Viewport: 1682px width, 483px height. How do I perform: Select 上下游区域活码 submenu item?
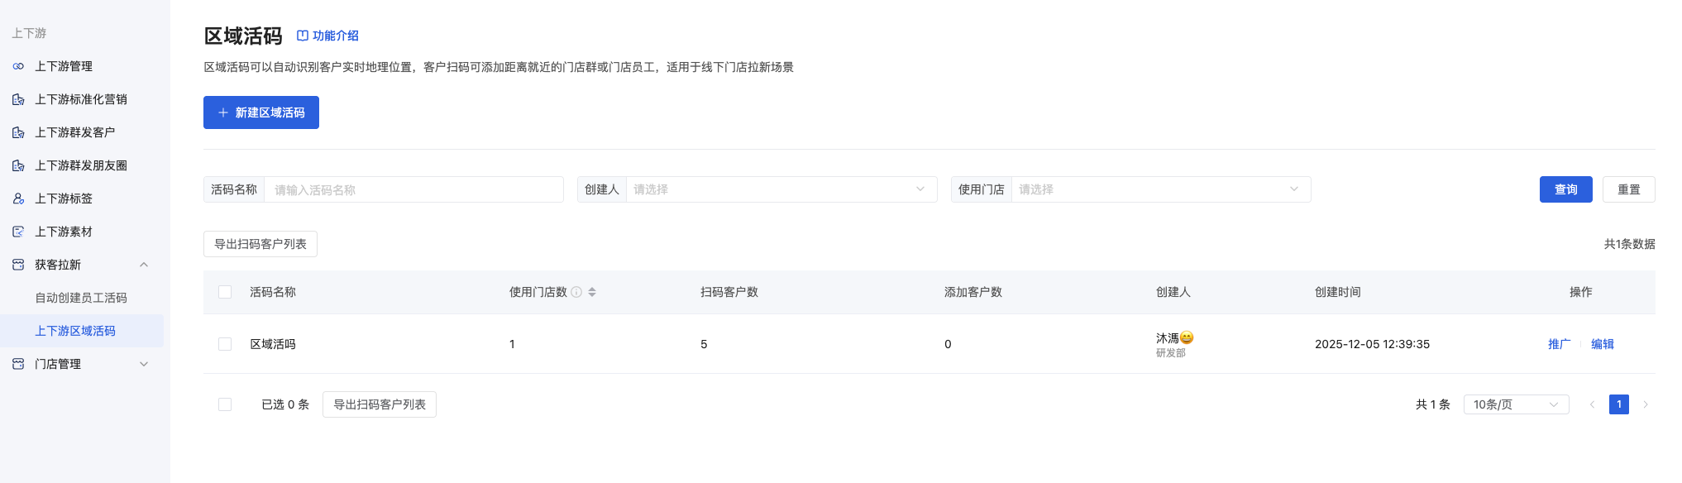point(82,331)
